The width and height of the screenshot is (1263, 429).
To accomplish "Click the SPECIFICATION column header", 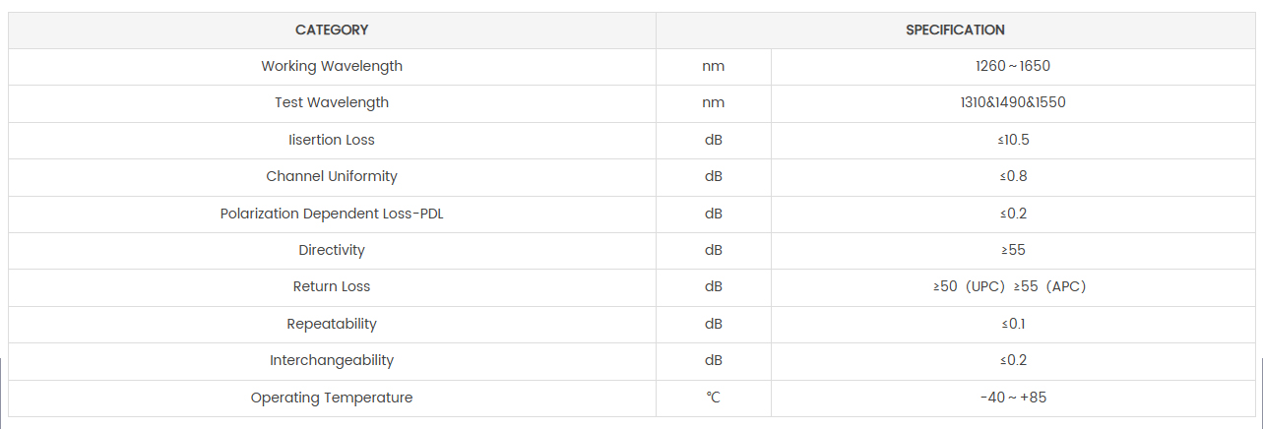I will [x=955, y=30].
